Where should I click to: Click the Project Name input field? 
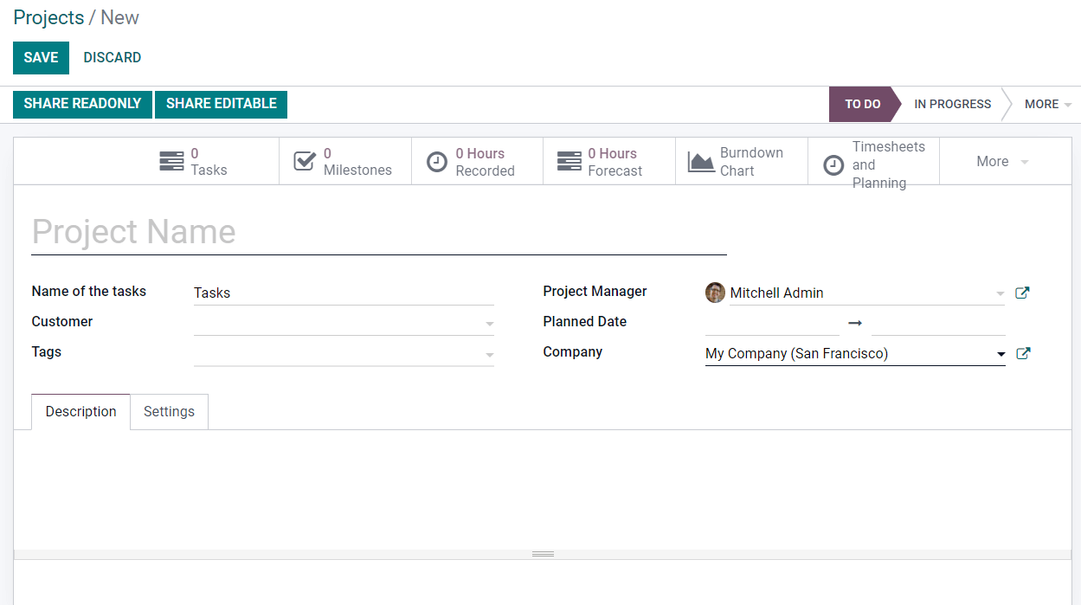(378, 232)
